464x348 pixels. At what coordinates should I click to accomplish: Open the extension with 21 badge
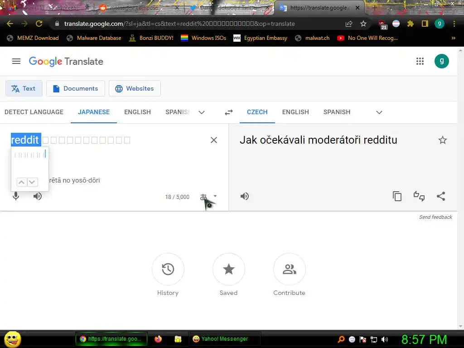[x=382, y=24]
